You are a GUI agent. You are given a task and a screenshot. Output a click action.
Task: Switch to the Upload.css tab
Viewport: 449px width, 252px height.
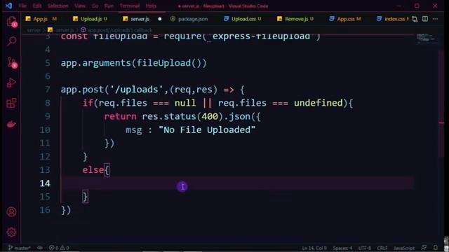(x=243, y=19)
